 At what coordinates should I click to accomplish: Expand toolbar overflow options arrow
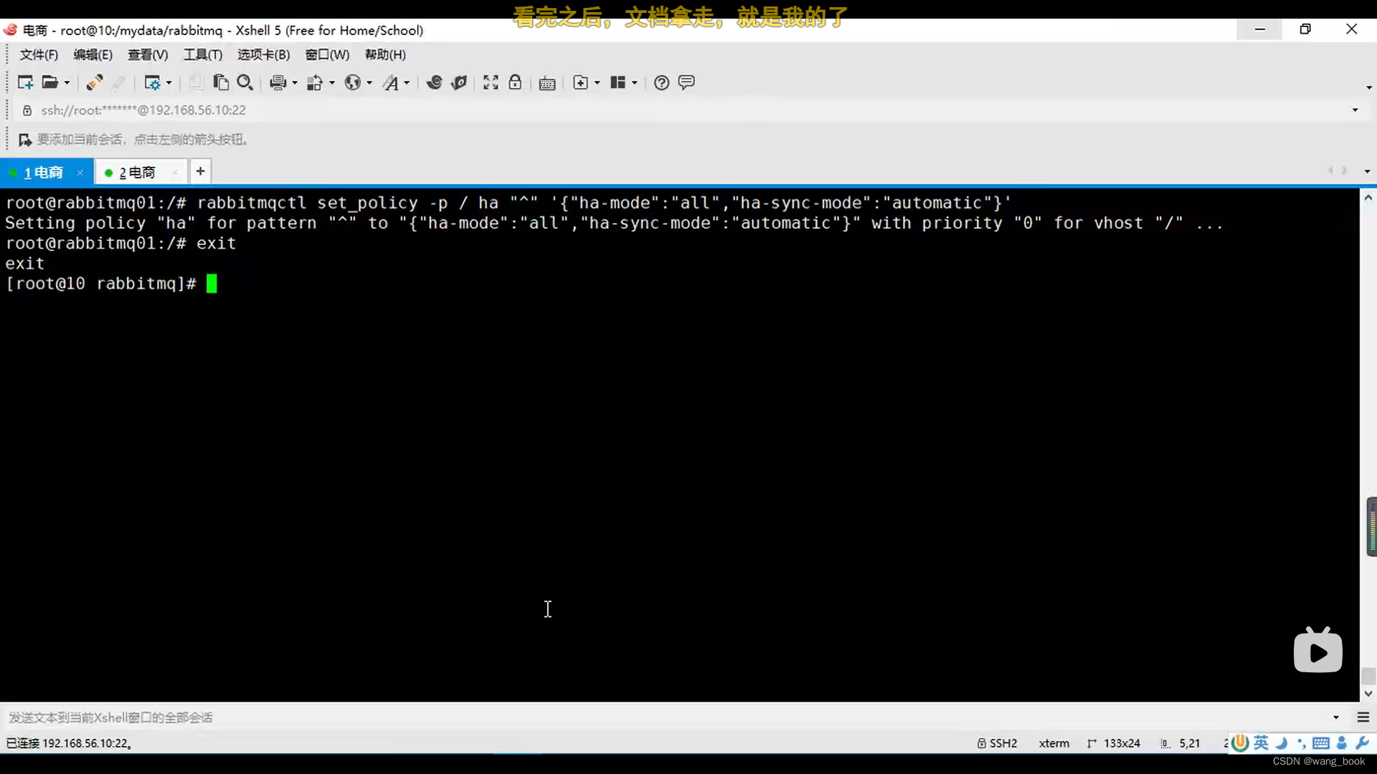point(1369,87)
